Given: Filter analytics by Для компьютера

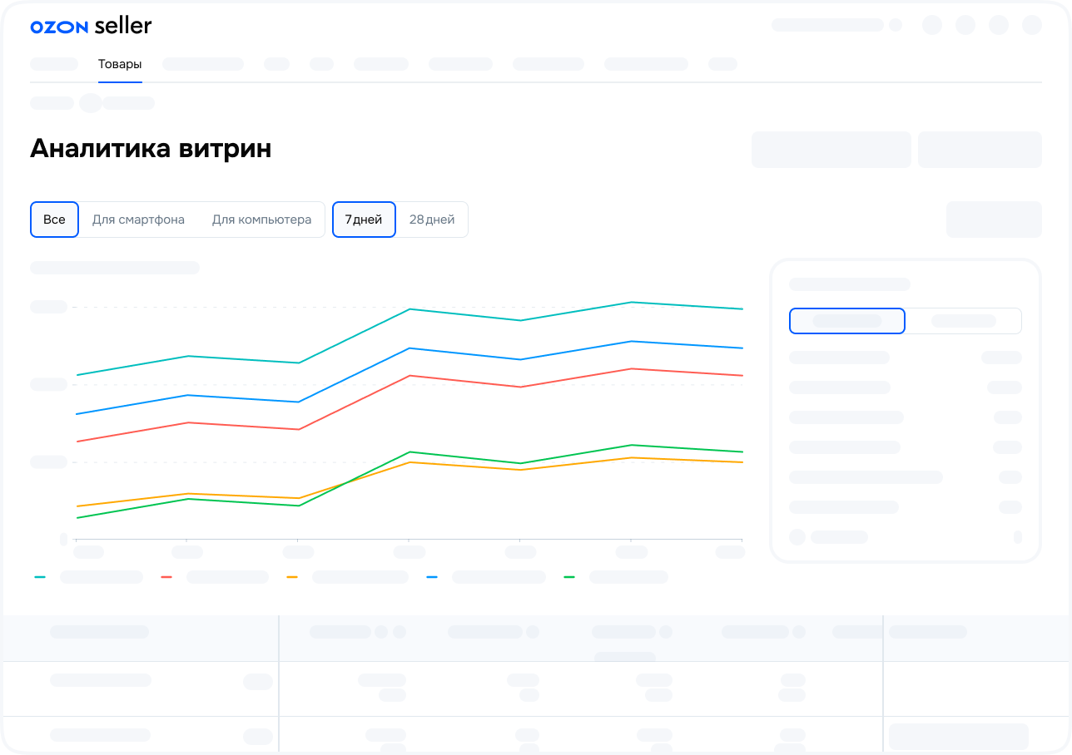Looking at the screenshot, I should coord(261,220).
